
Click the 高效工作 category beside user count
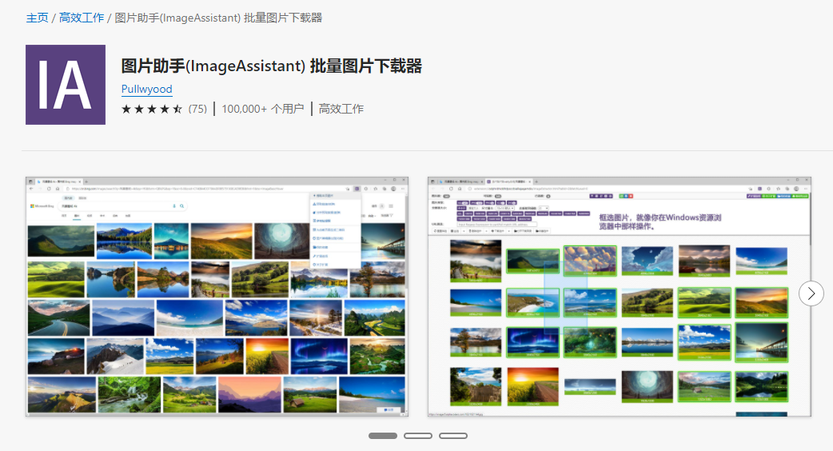341,109
